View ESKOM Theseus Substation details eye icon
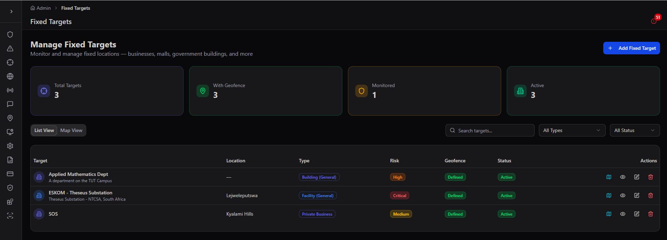667x240 pixels. (623, 195)
